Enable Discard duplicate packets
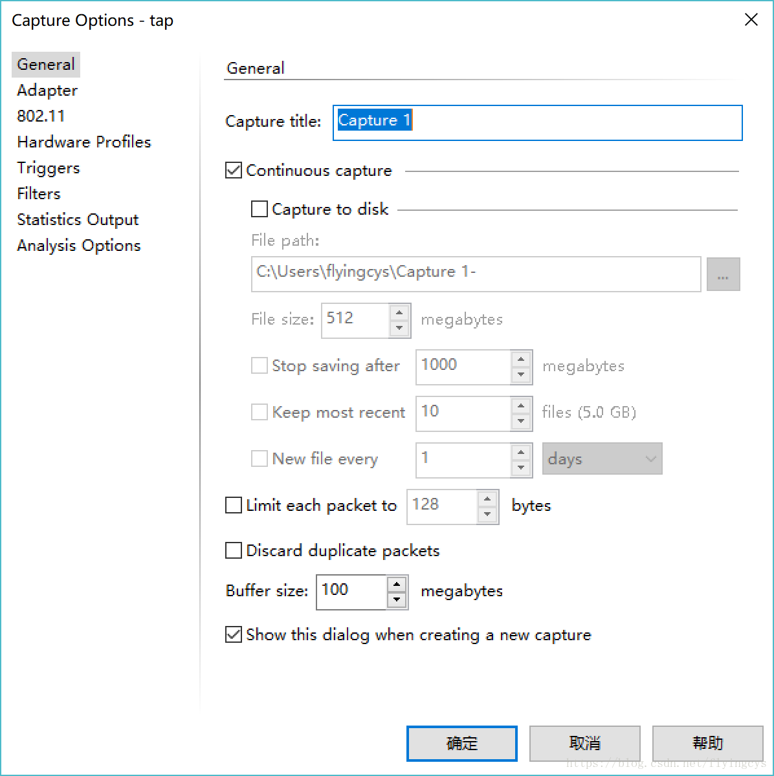 pyautogui.click(x=233, y=550)
